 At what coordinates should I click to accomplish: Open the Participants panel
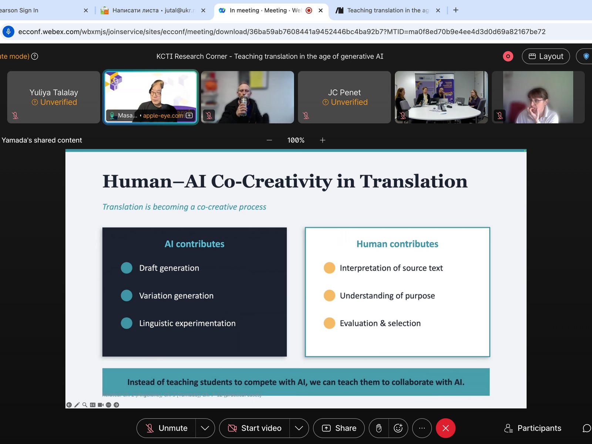coord(533,428)
